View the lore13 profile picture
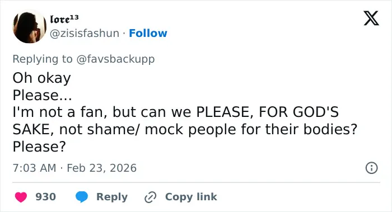 (x=30, y=26)
